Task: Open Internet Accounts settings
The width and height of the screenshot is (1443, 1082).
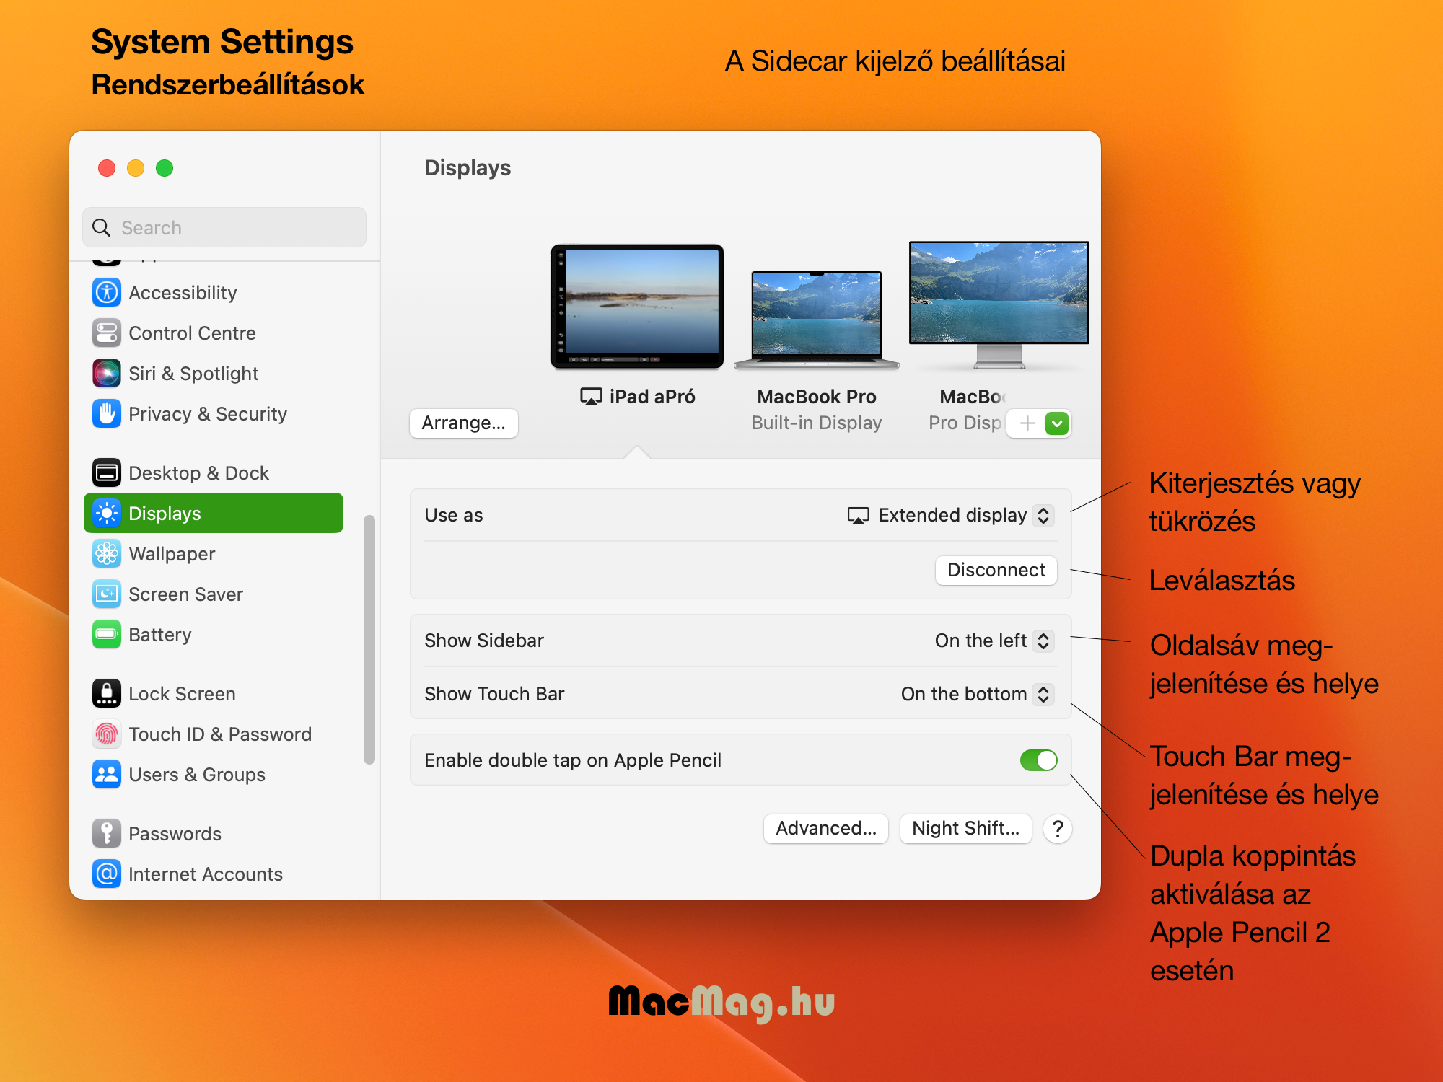Action: click(x=214, y=874)
